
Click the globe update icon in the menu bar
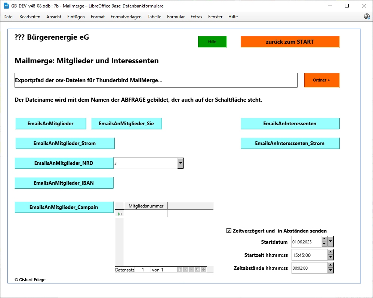pos(367,16)
